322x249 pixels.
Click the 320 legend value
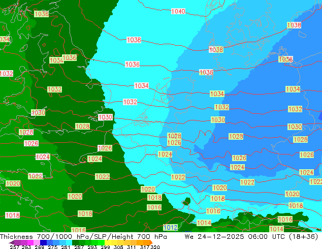[155, 247]
